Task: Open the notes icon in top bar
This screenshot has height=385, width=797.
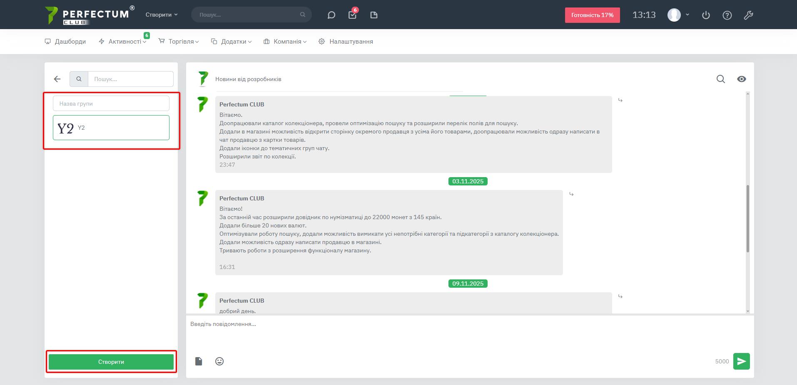Action: coord(374,15)
